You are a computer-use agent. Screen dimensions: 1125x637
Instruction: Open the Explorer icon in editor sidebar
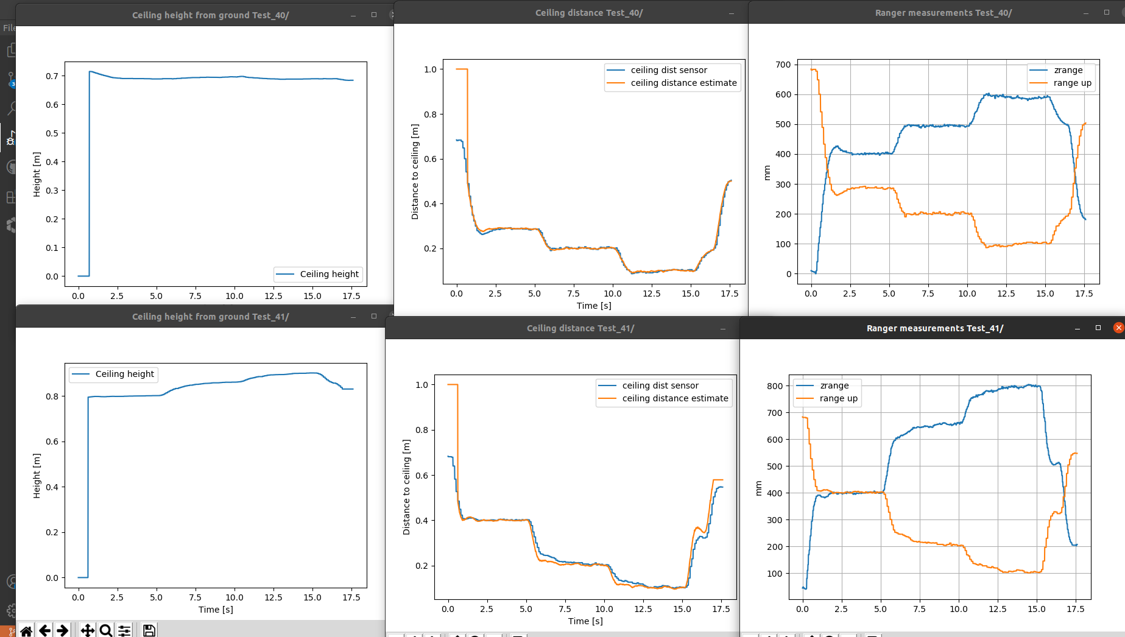click(x=10, y=50)
